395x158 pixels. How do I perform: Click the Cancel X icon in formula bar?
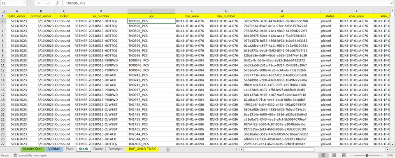[39, 3]
